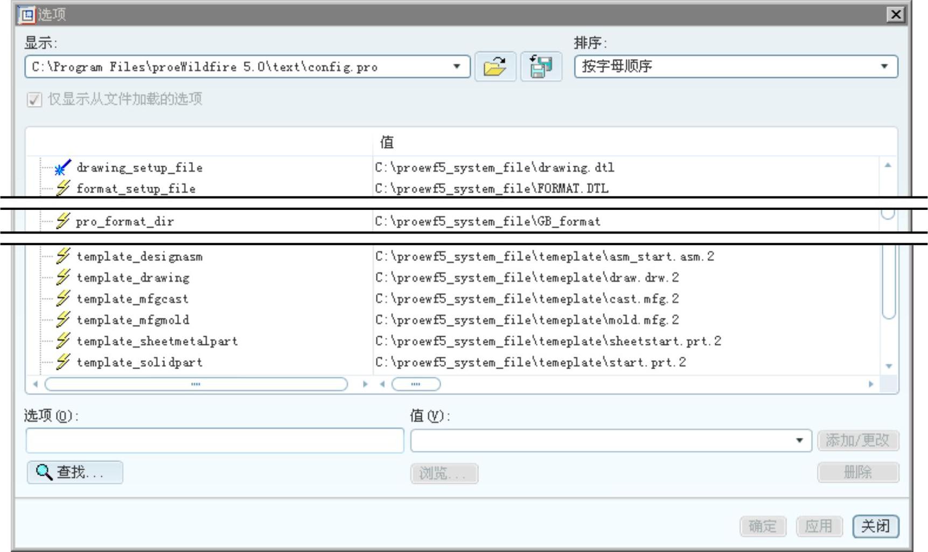This screenshot has height=552, width=928.
Task: Toggle the 仅显示从文件加载的选项 checkbox
Action: 34,100
